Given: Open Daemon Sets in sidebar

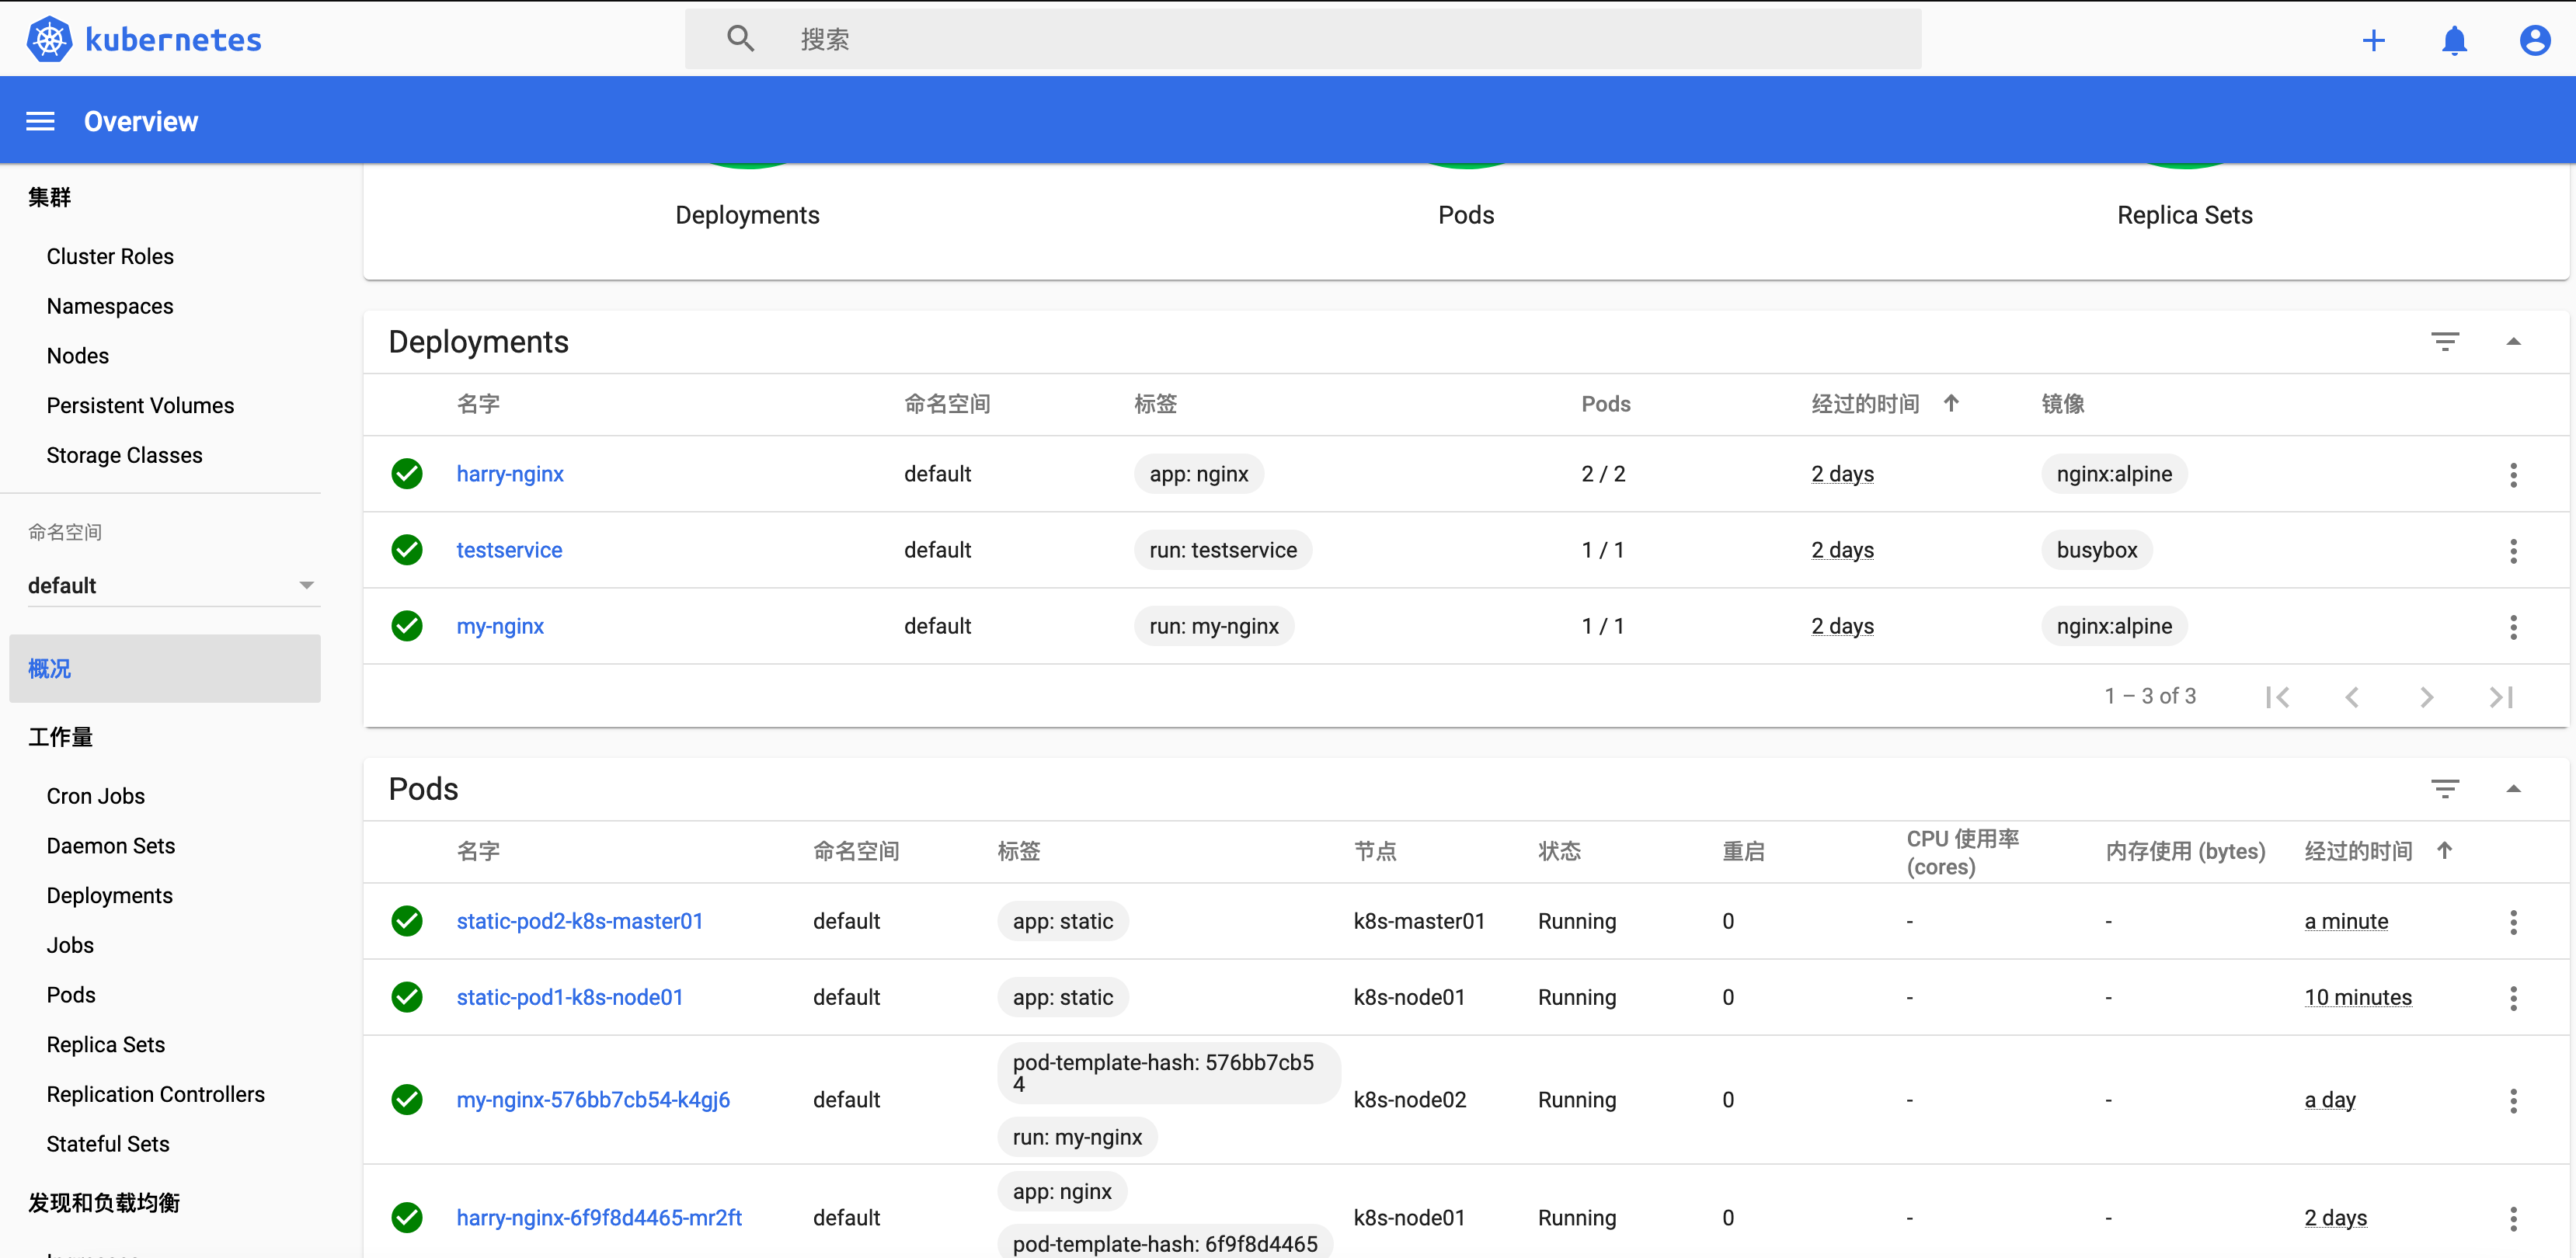Looking at the screenshot, I should (x=111, y=846).
